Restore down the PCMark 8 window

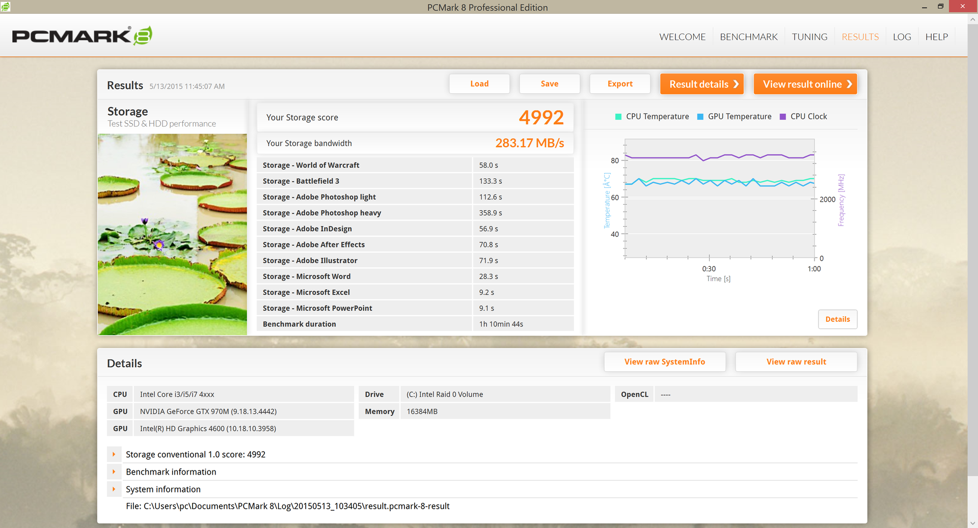940,7
